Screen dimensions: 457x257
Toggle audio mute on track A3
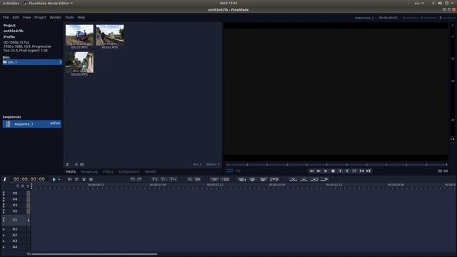4,241
